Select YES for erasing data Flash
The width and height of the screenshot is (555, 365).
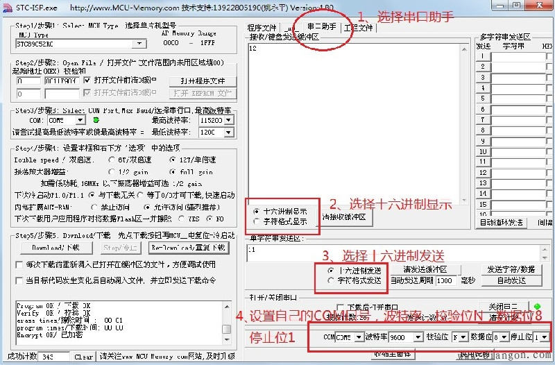pyautogui.click(x=182, y=219)
